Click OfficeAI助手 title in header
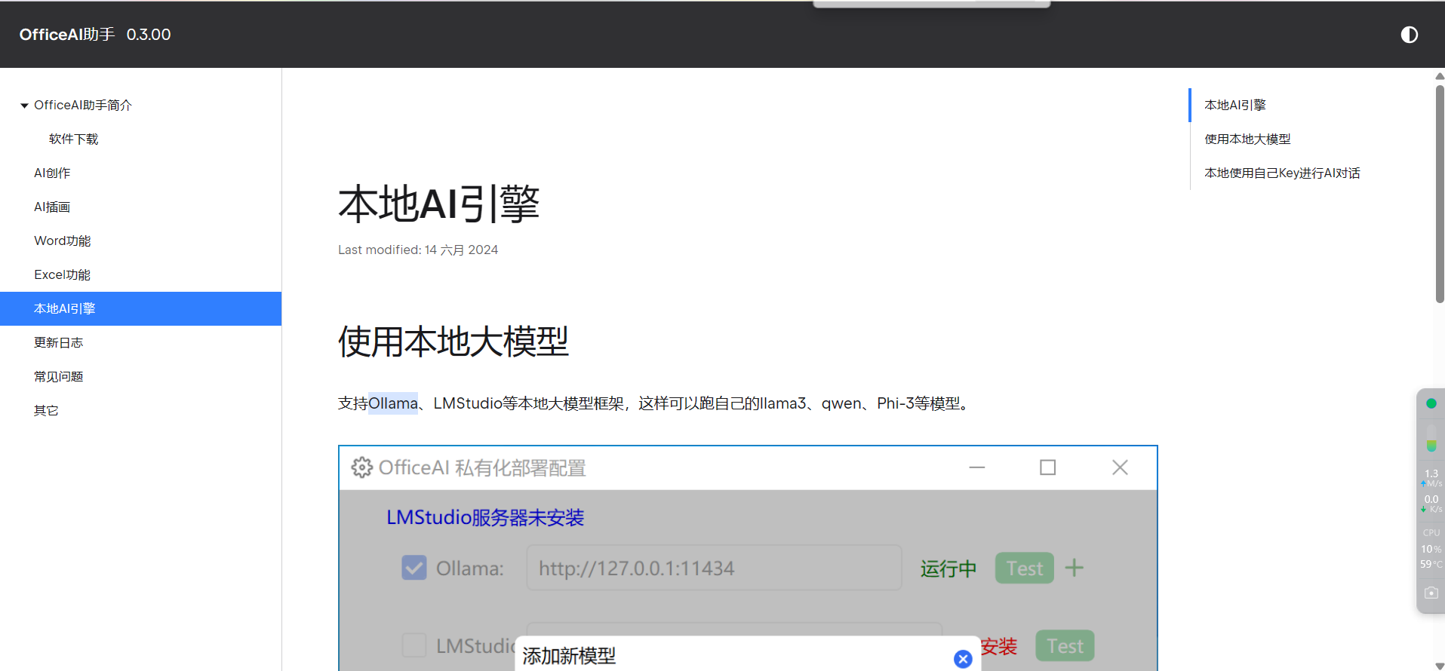The image size is (1445, 671). click(x=67, y=35)
